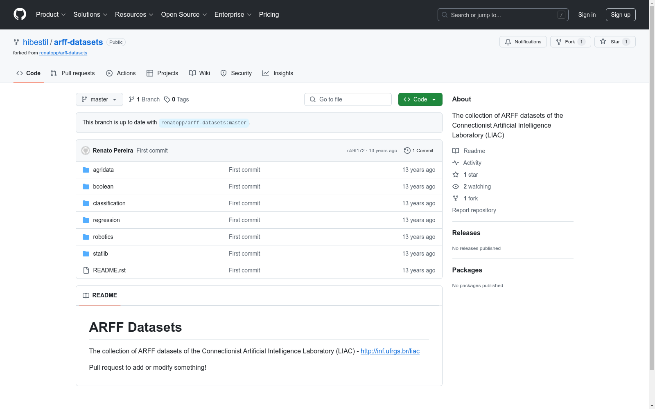Click the GitHub logo icon
The height and width of the screenshot is (409, 655).
pos(20,14)
